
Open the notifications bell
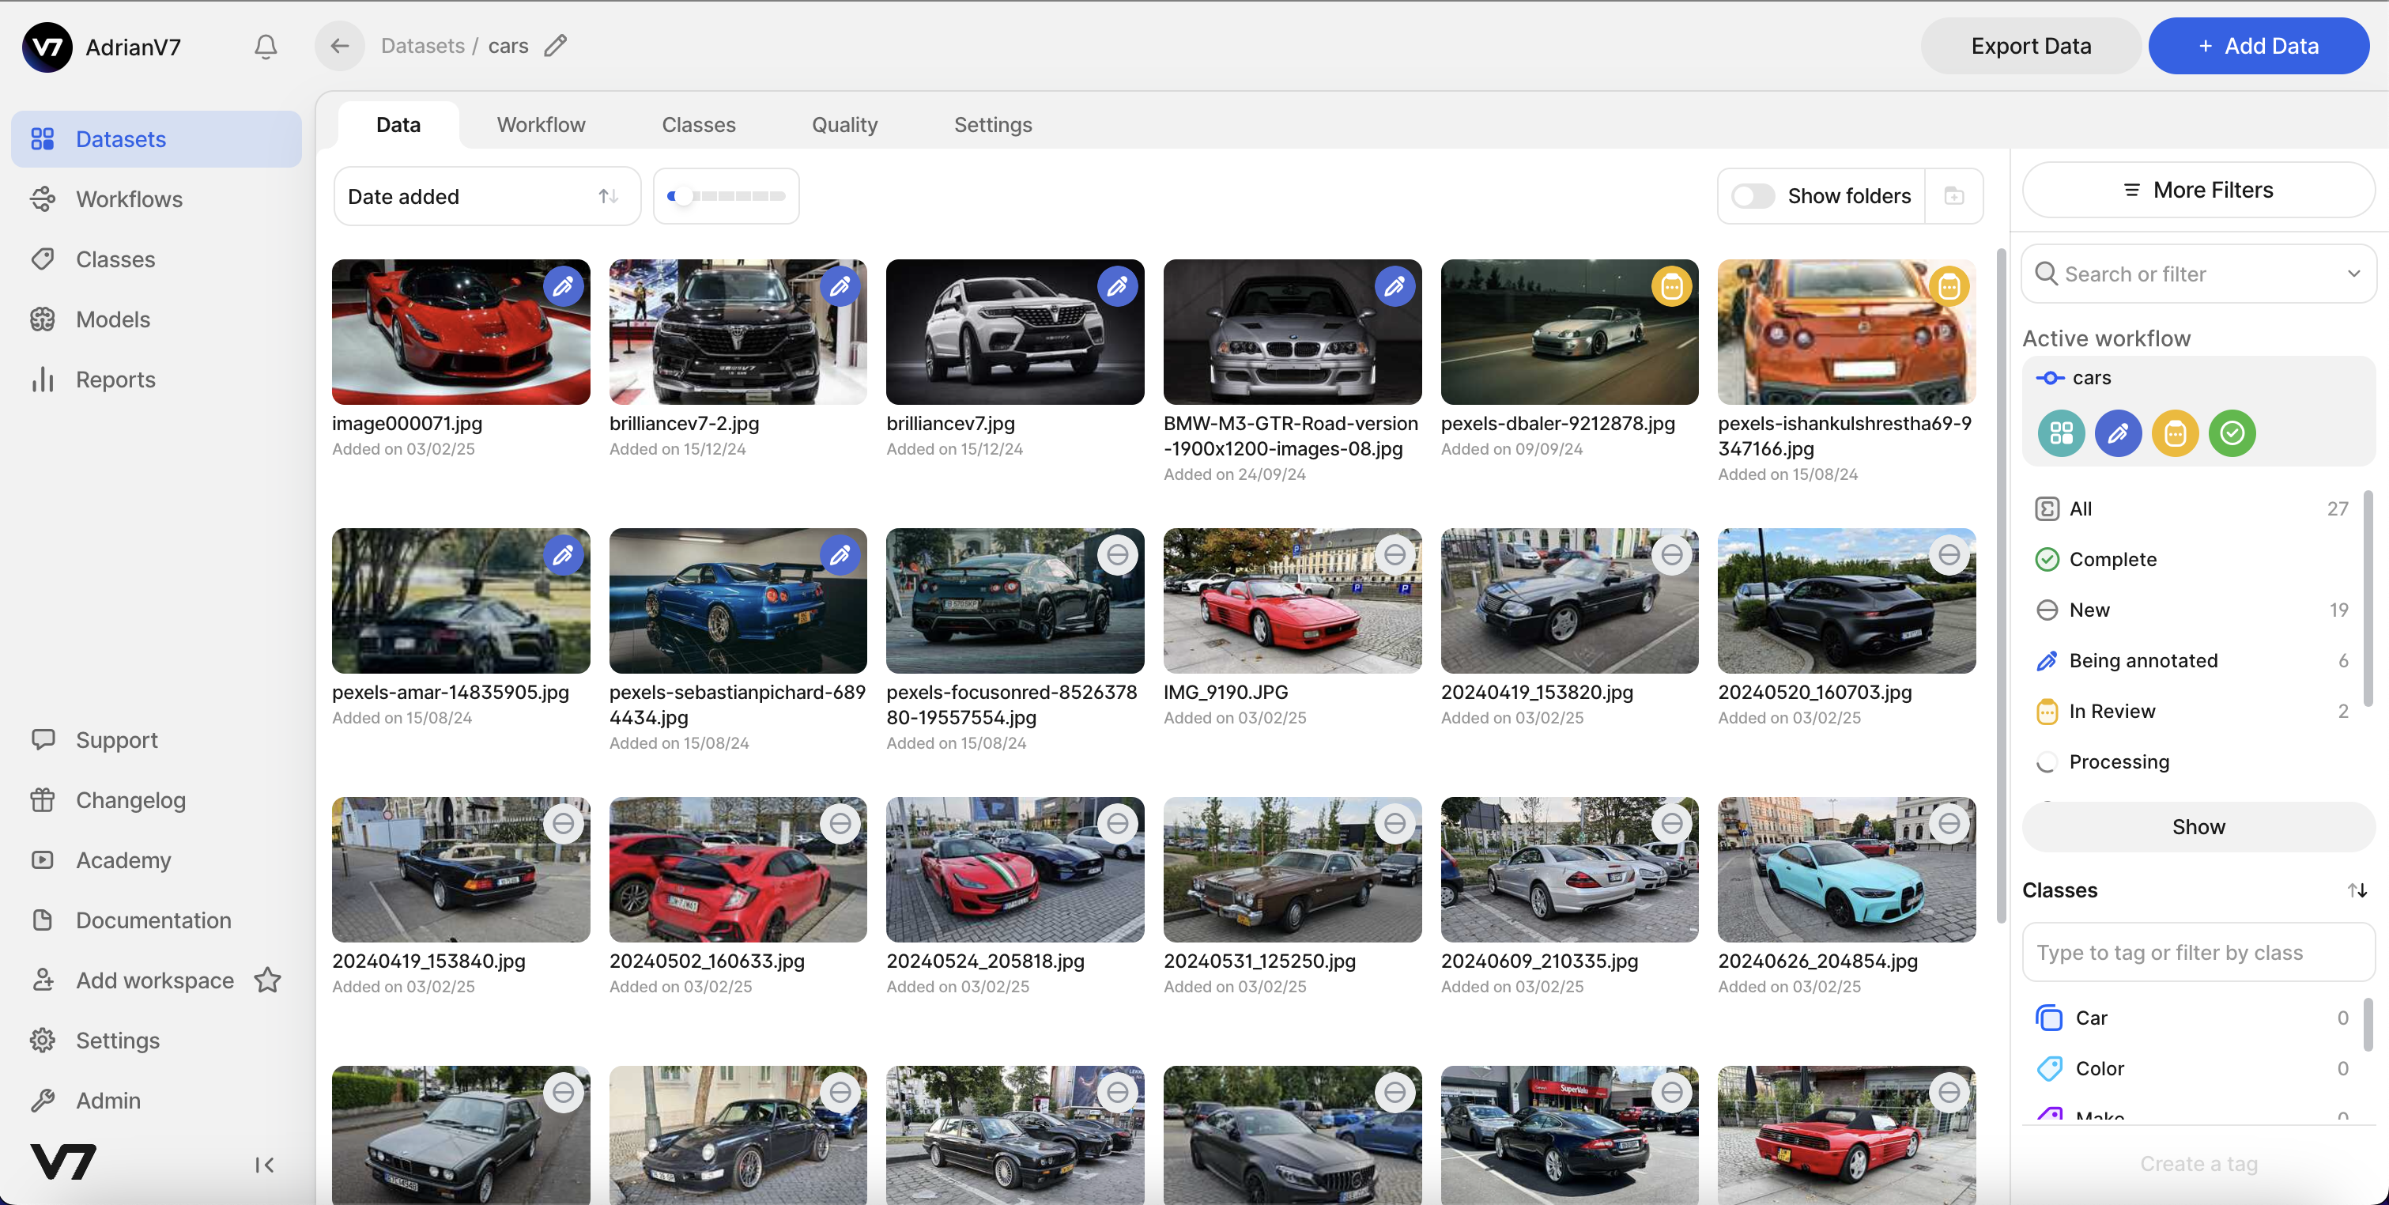[266, 47]
